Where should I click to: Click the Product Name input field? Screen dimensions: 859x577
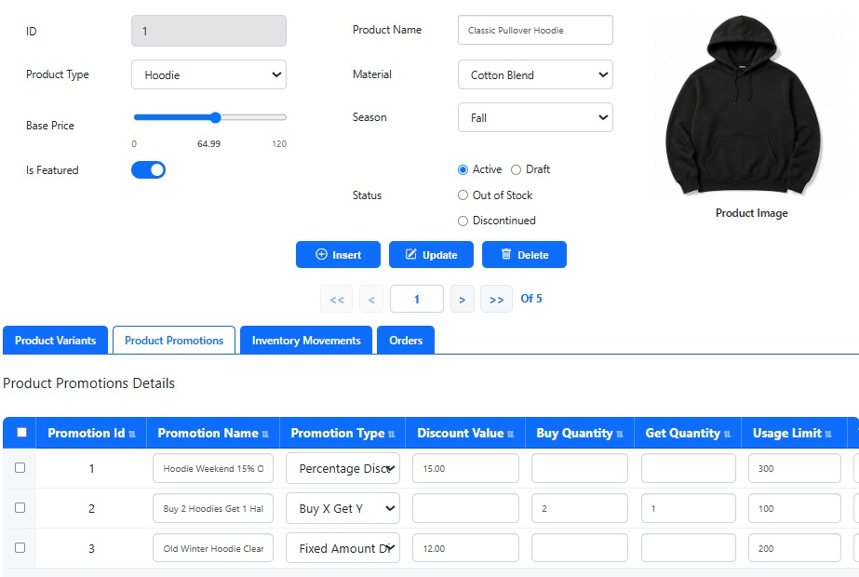[x=535, y=30]
